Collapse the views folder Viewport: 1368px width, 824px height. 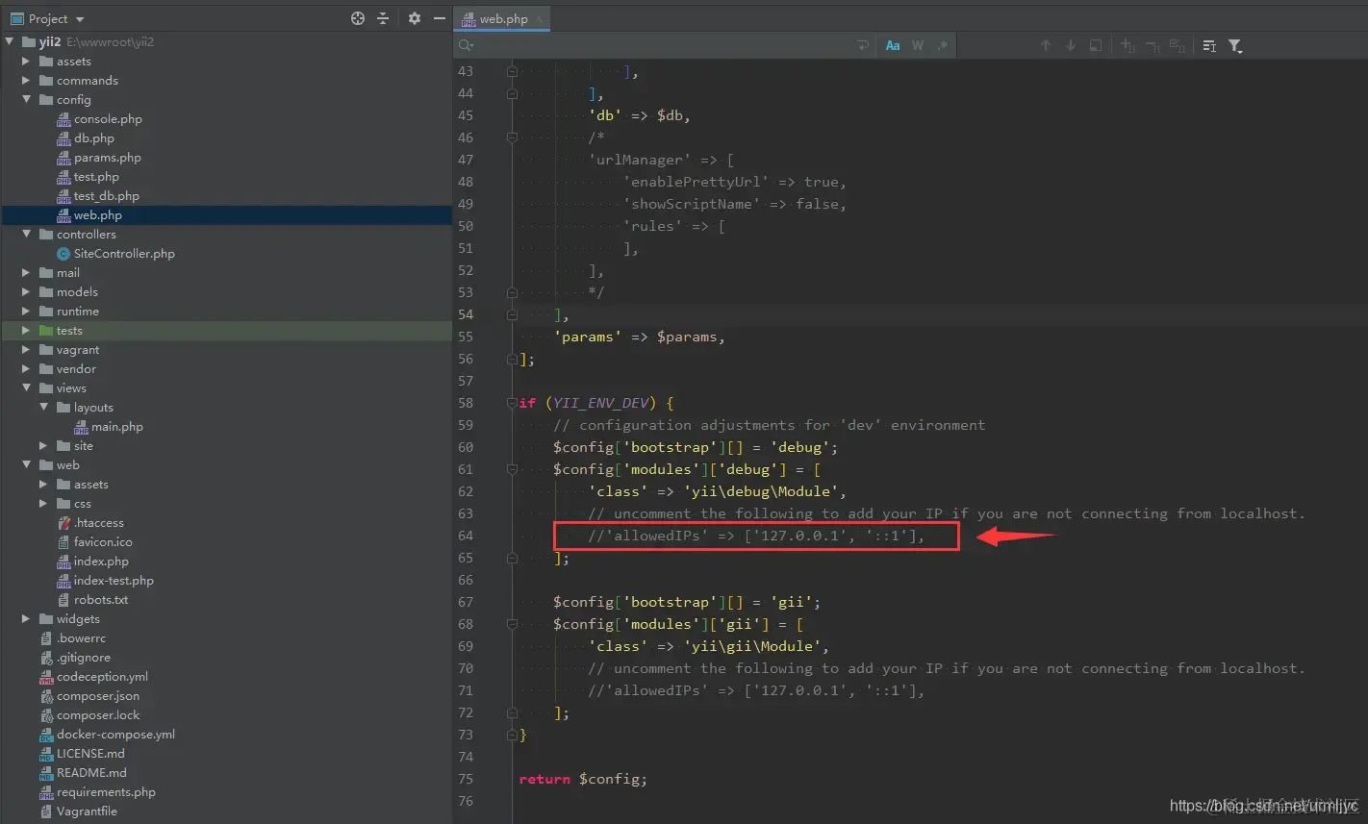click(x=27, y=388)
